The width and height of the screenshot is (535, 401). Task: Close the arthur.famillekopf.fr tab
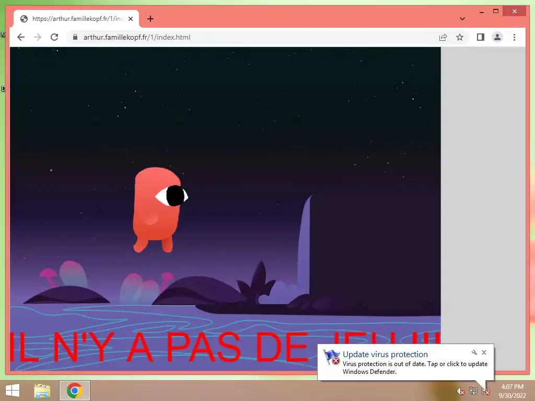tap(130, 19)
